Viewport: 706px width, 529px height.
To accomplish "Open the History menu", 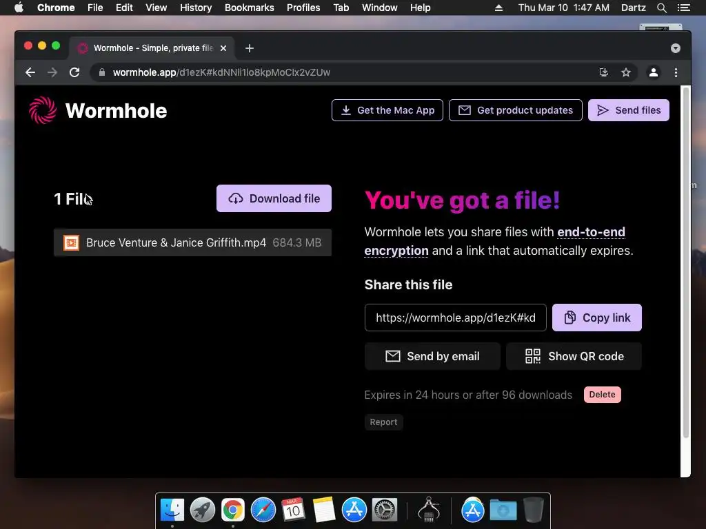I will pos(196,8).
